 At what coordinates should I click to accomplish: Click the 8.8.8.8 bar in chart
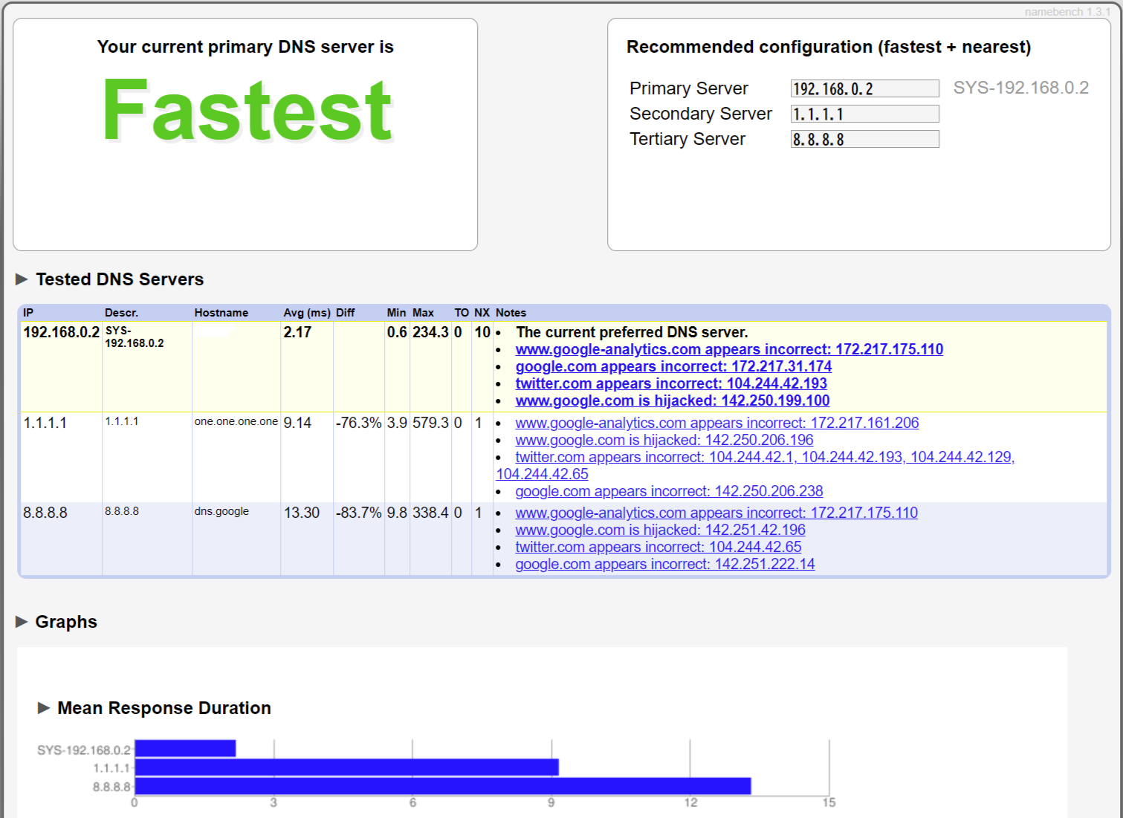point(442,786)
